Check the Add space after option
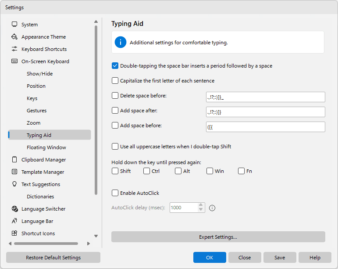This screenshot has width=338, height=269. 115,111
